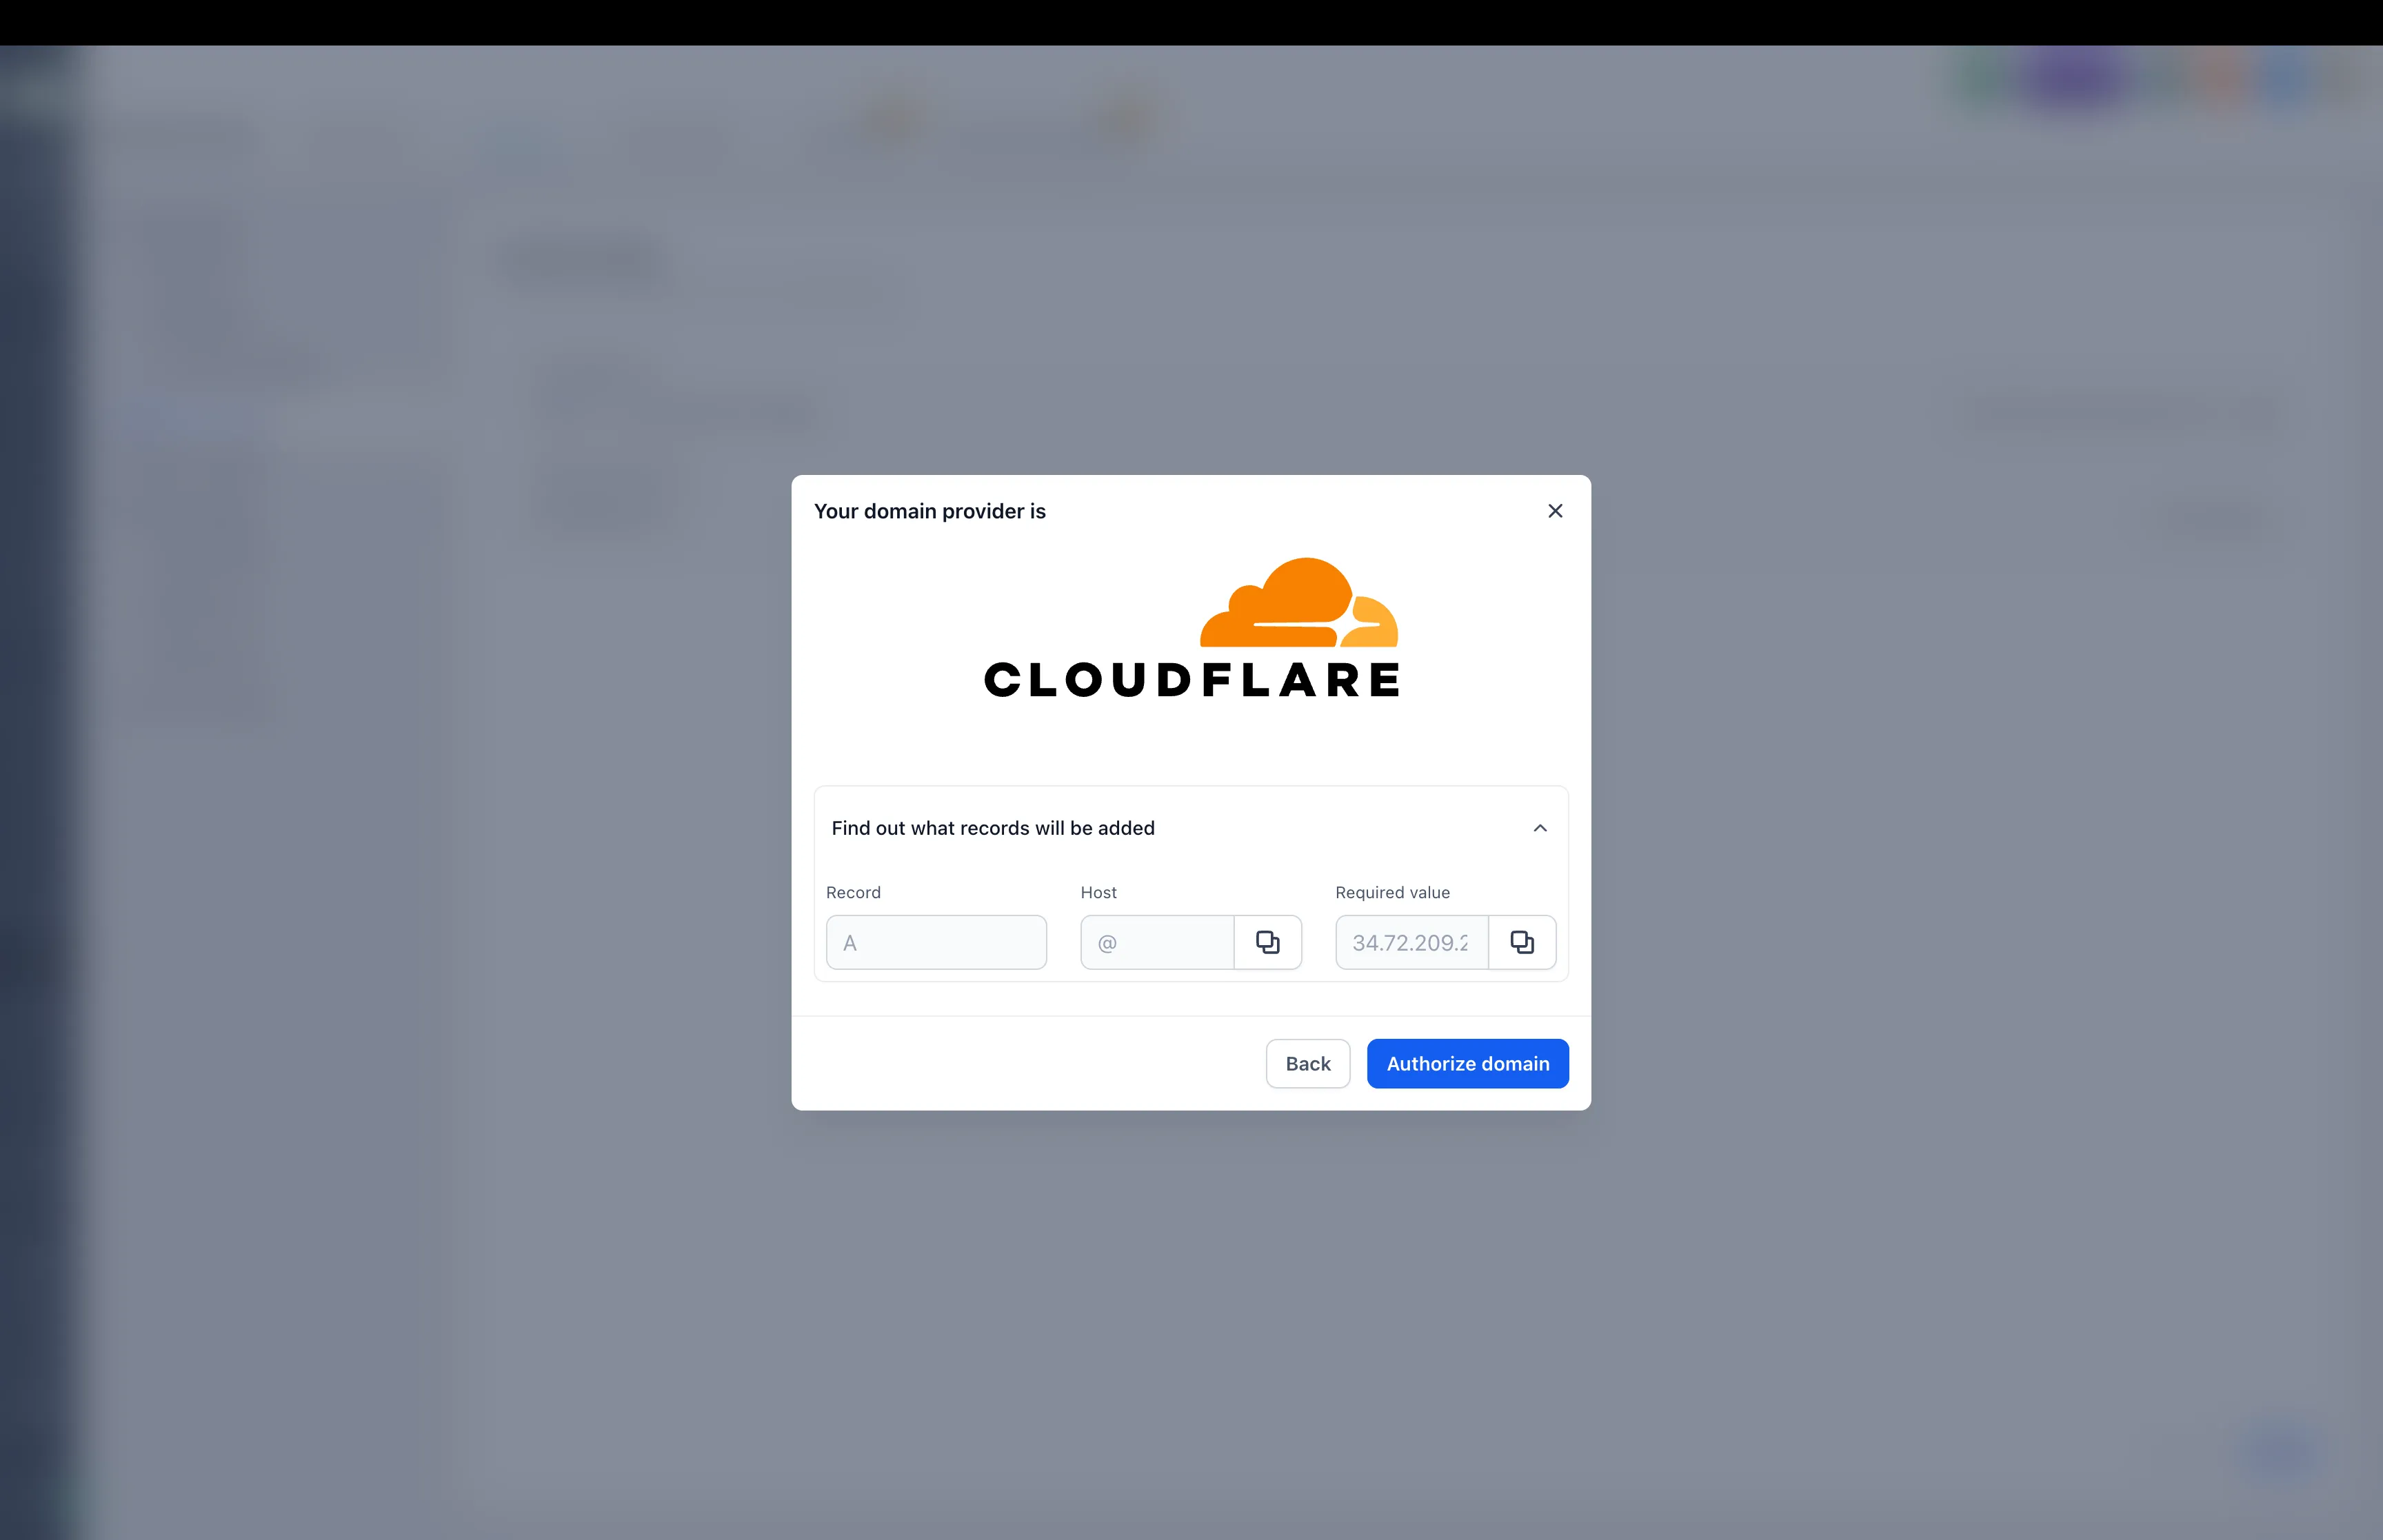Screen dimensions: 2383x1540
Task: Copy the Host value with copy icon
Action: coord(1267,942)
